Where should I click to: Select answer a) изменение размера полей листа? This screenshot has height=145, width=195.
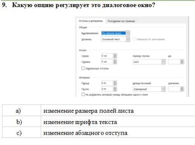98,110
